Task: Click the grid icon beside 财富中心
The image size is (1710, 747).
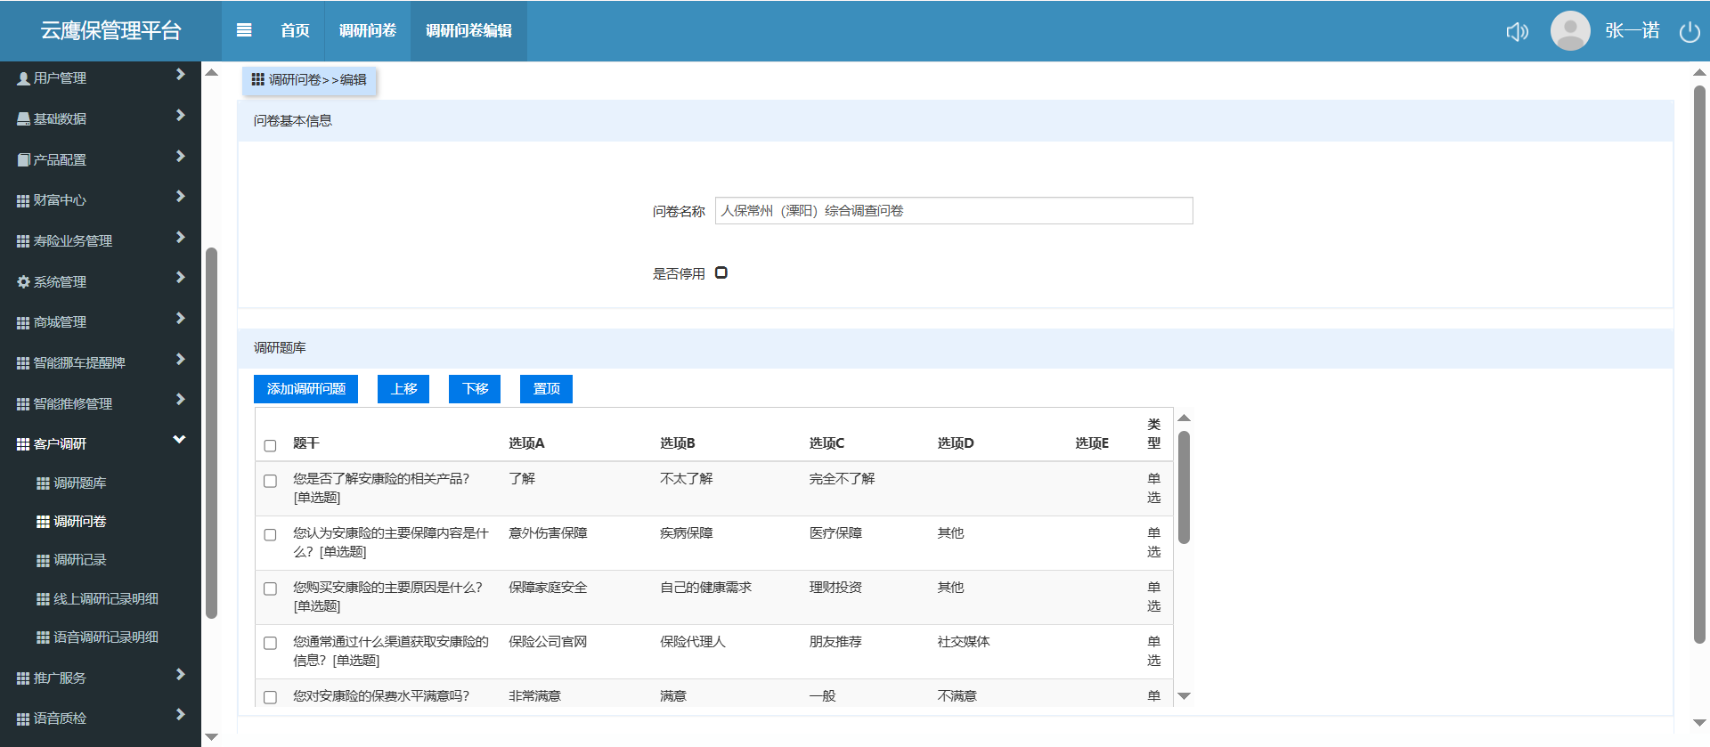Action: 23,201
